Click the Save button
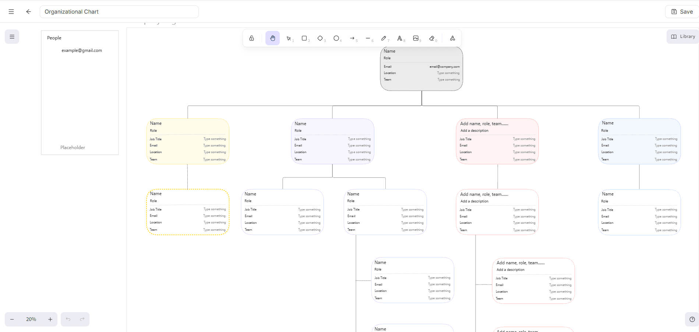 point(682,12)
